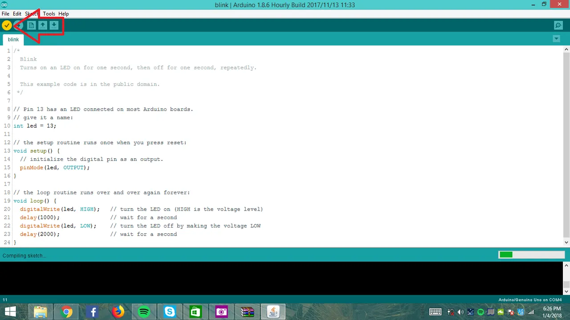The height and width of the screenshot is (320, 570).
Task: Click the black console output area
Action: tap(281, 278)
